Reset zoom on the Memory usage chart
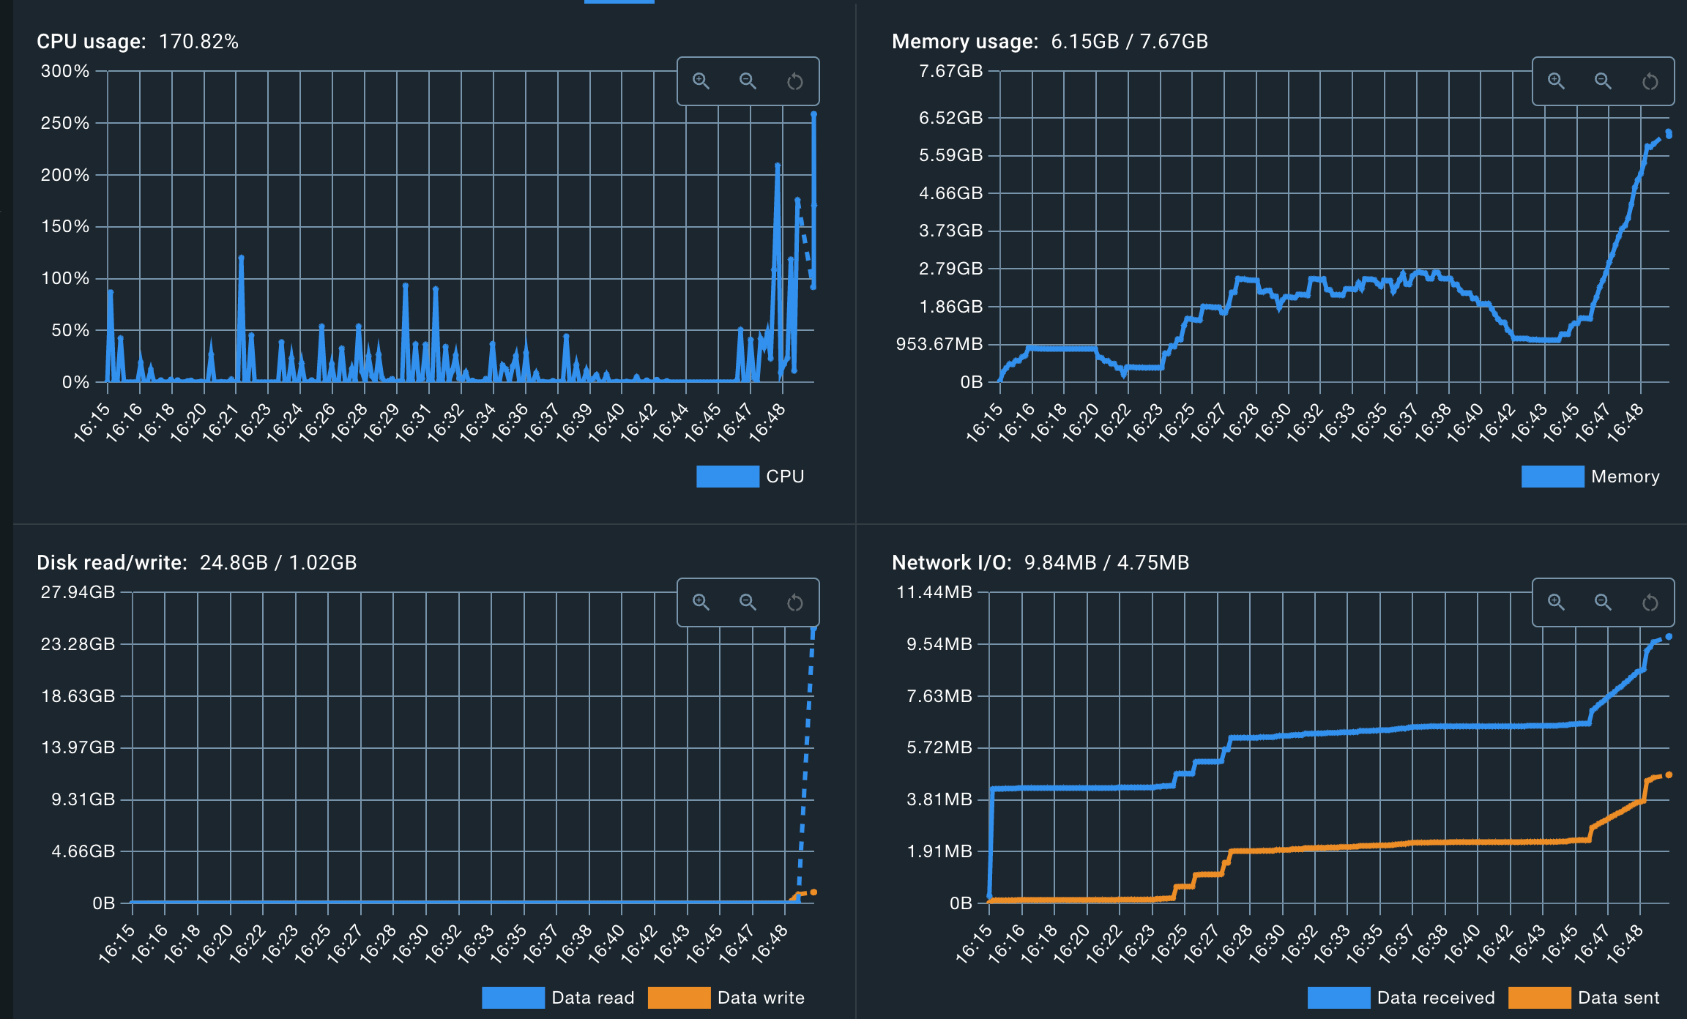 pos(1649,81)
